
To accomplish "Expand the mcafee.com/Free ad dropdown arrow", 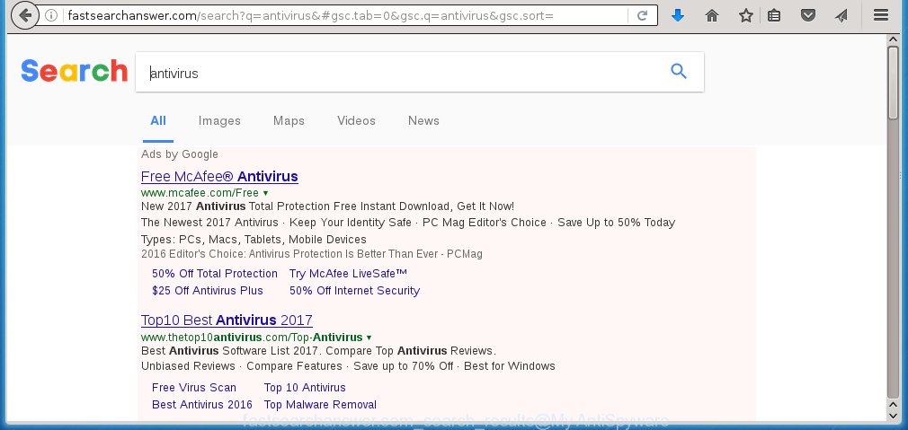I will coord(266,193).
